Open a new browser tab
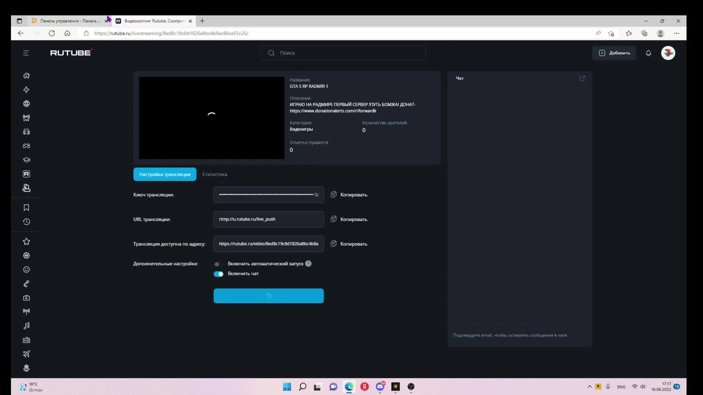Viewport: 703px width, 395px height. [202, 21]
